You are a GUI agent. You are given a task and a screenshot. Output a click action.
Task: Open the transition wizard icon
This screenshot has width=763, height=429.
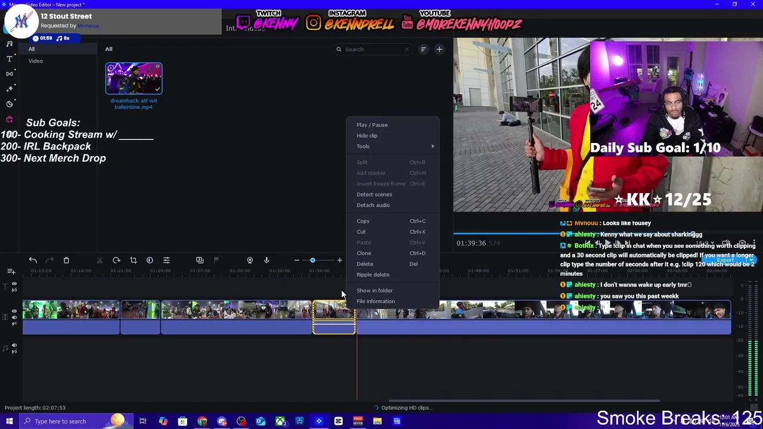tap(200, 260)
